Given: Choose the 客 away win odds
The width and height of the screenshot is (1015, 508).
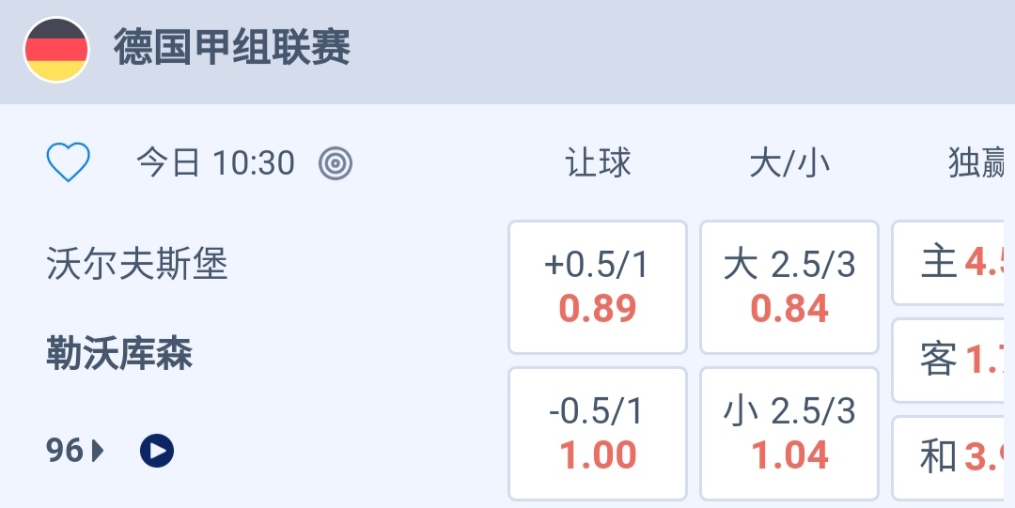Looking at the screenshot, I should pos(953,360).
